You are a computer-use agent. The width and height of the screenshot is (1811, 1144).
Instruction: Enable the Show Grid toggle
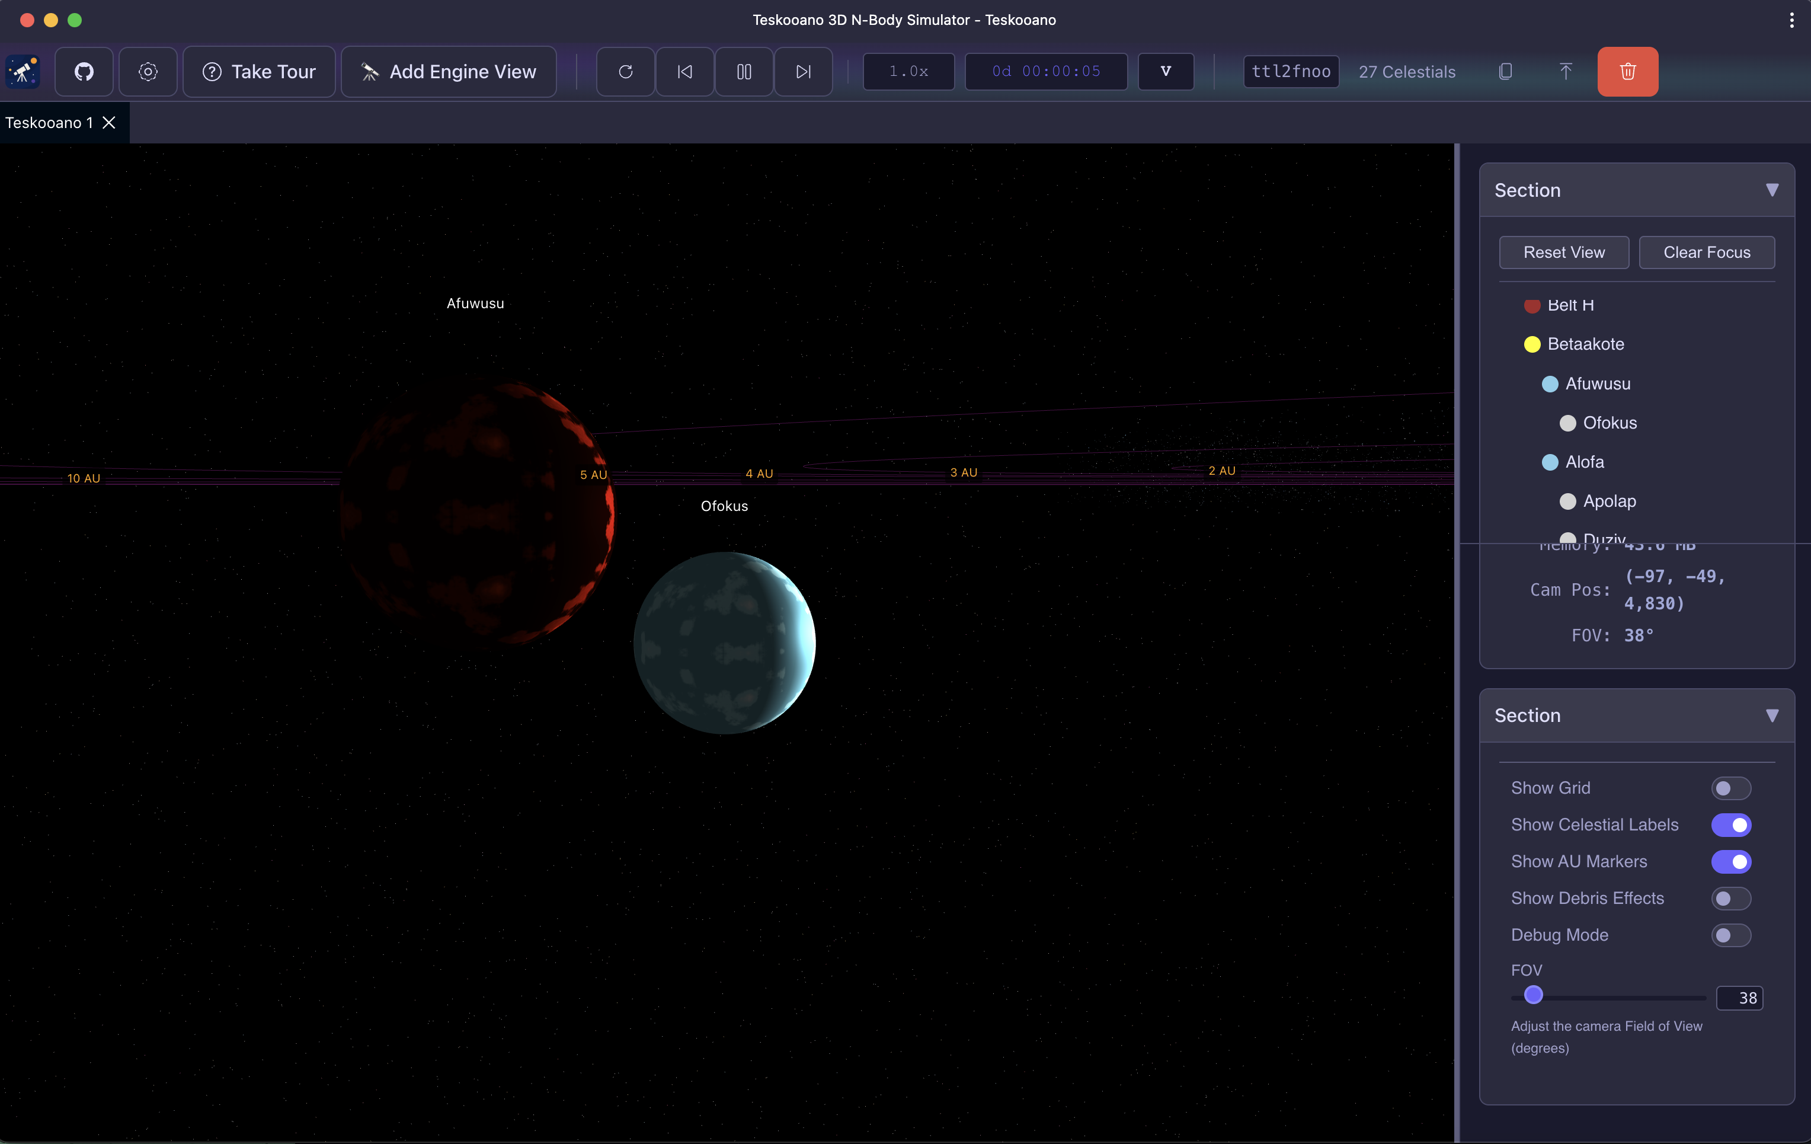click(1730, 788)
